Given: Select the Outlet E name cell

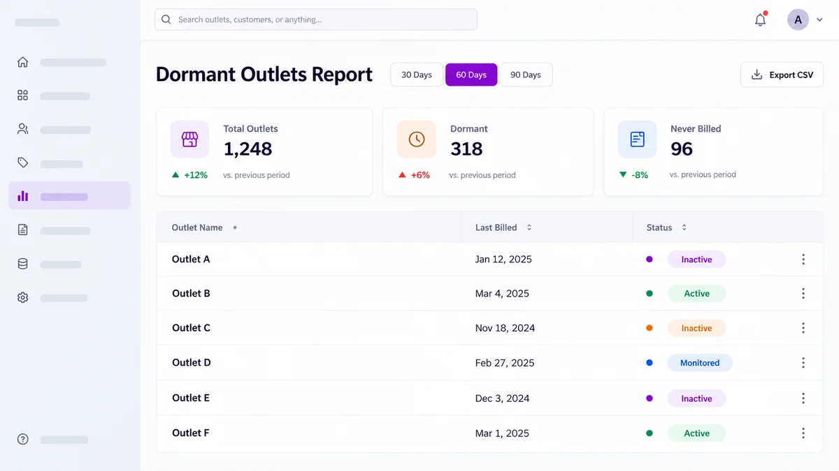Looking at the screenshot, I should [191, 398].
